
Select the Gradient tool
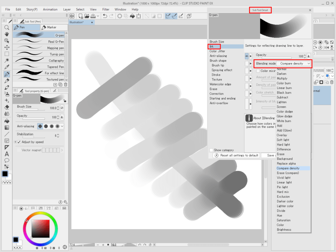point(7,128)
